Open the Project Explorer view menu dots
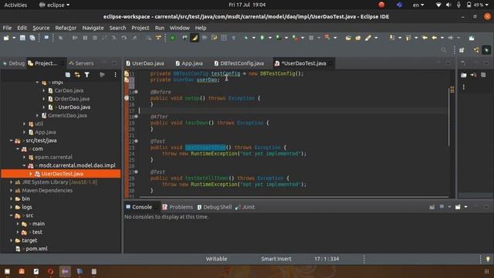The height and width of the screenshot is (278, 494). [x=115, y=75]
